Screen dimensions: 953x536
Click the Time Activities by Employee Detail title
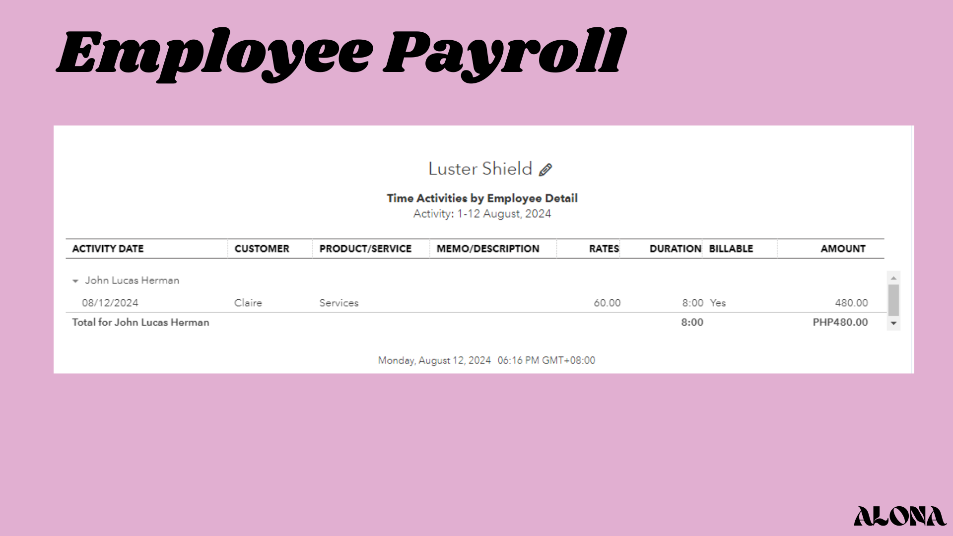(x=482, y=199)
